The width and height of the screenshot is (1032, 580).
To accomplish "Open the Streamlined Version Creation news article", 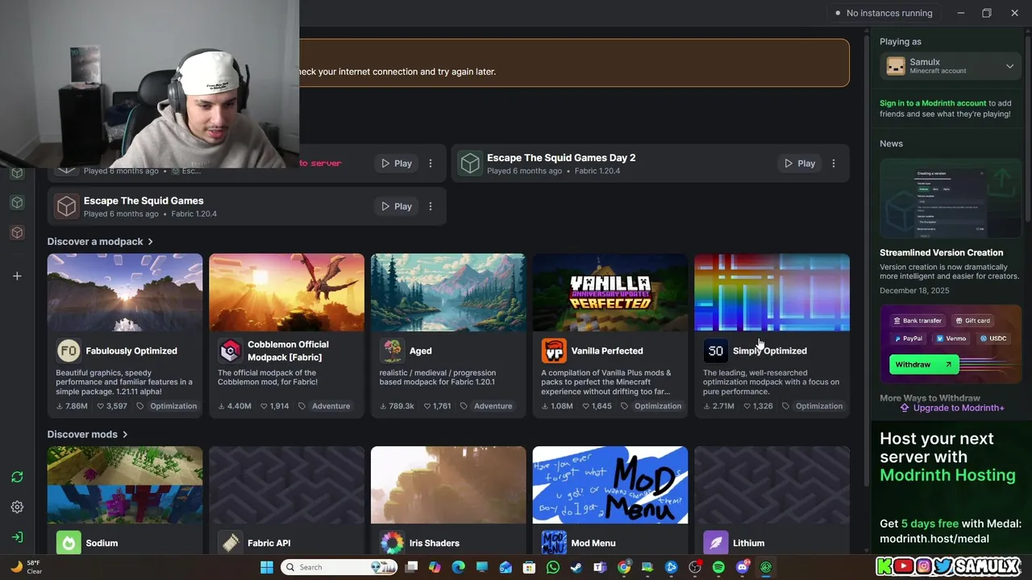I will pyautogui.click(x=942, y=253).
